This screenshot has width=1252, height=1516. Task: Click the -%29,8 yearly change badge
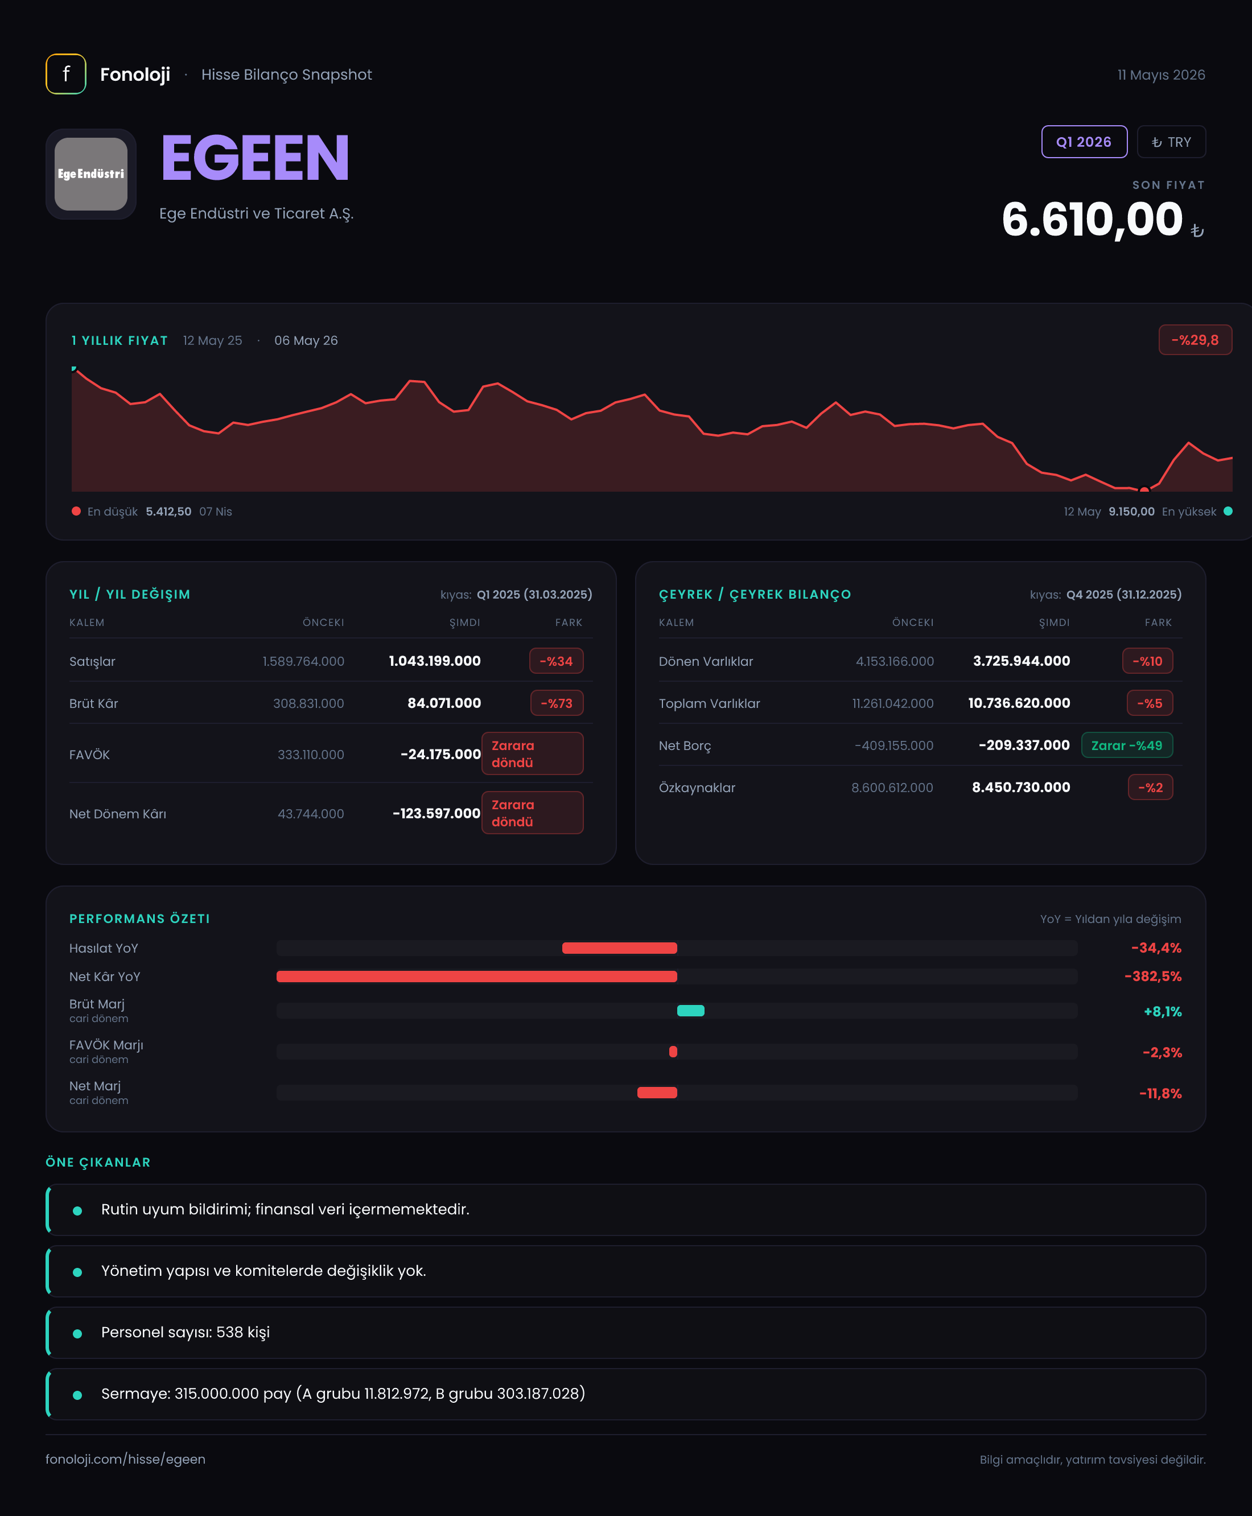coord(1195,340)
